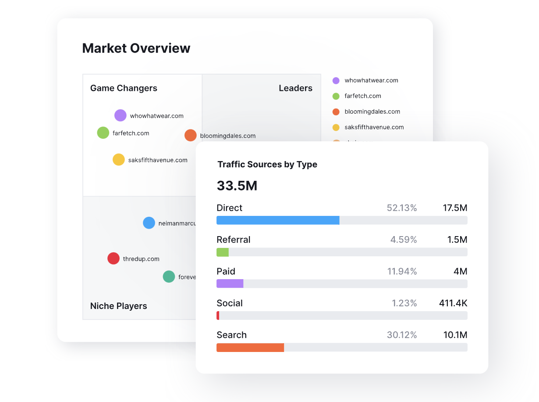Viewport: 539px width, 402px height.
Task: Click the Paid source label
Action: (226, 271)
